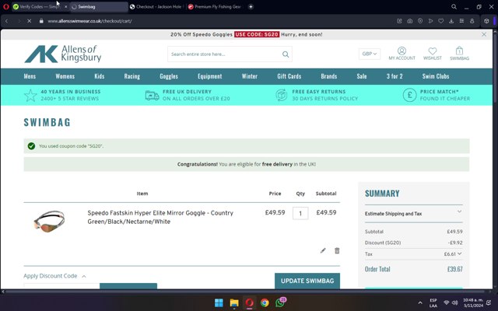Remove item with trash icon
This screenshot has width=498, height=311.
click(337, 250)
